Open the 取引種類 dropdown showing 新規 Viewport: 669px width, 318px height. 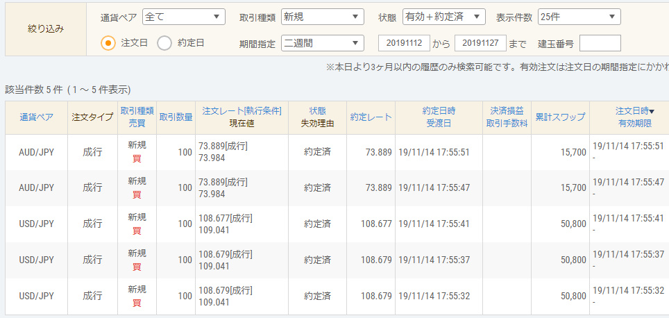[323, 17]
